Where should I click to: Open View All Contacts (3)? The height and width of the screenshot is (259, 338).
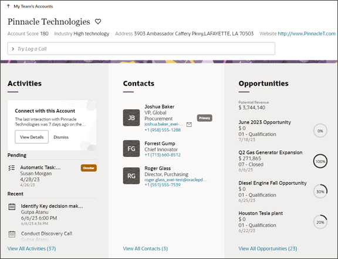(146, 248)
